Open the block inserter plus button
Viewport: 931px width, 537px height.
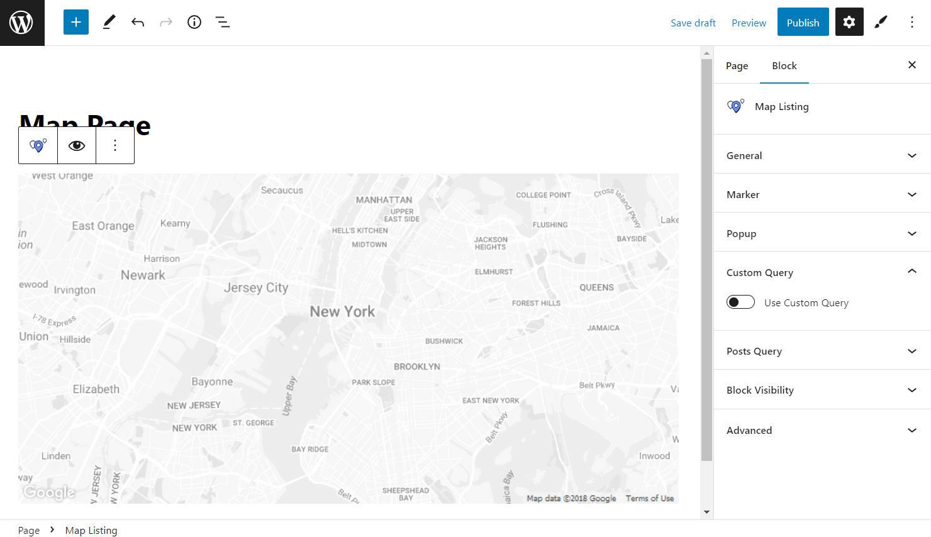click(76, 22)
